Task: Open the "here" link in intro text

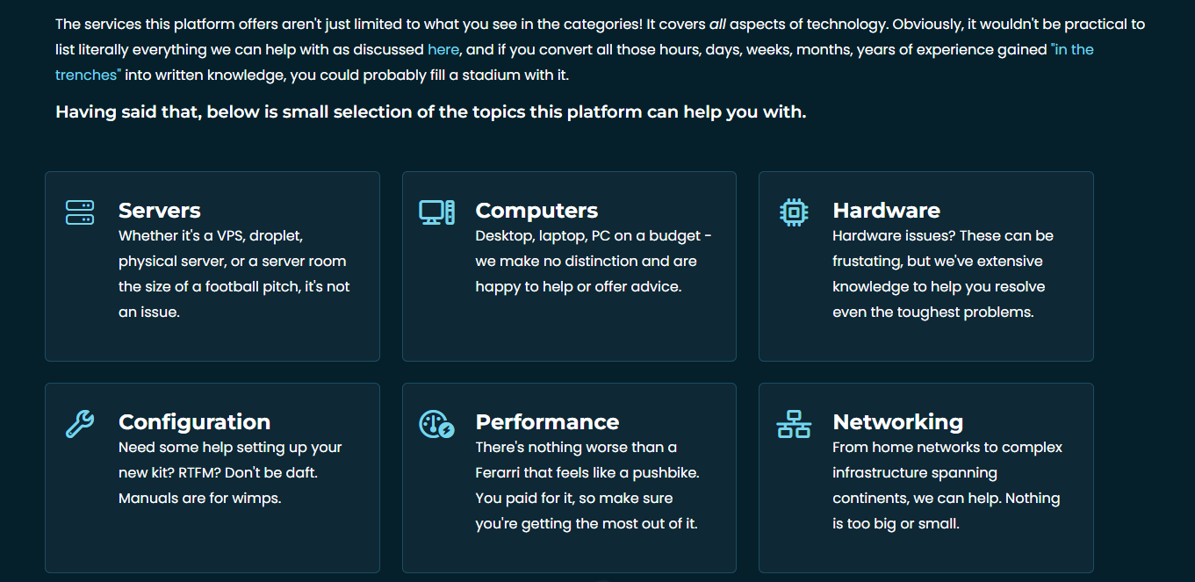Action: (x=443, y=49)
